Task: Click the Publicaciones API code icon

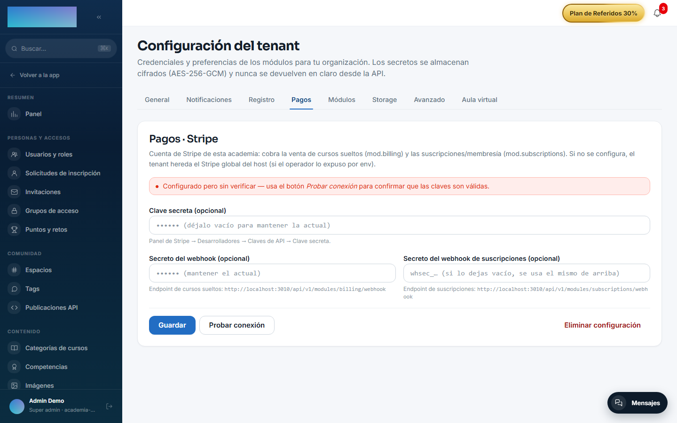Action: tap(15, 308)
